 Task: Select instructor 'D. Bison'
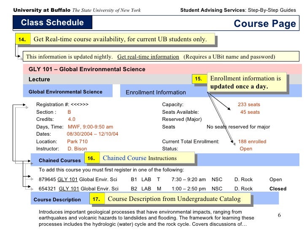pyautogui.click(x=77, y=149)
